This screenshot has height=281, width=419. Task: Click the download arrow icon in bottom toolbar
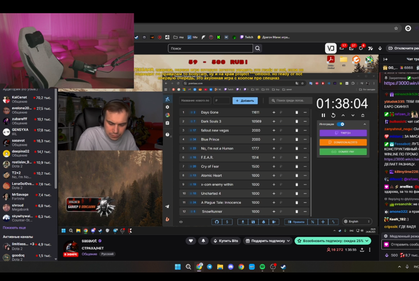[x=243, y=222]
